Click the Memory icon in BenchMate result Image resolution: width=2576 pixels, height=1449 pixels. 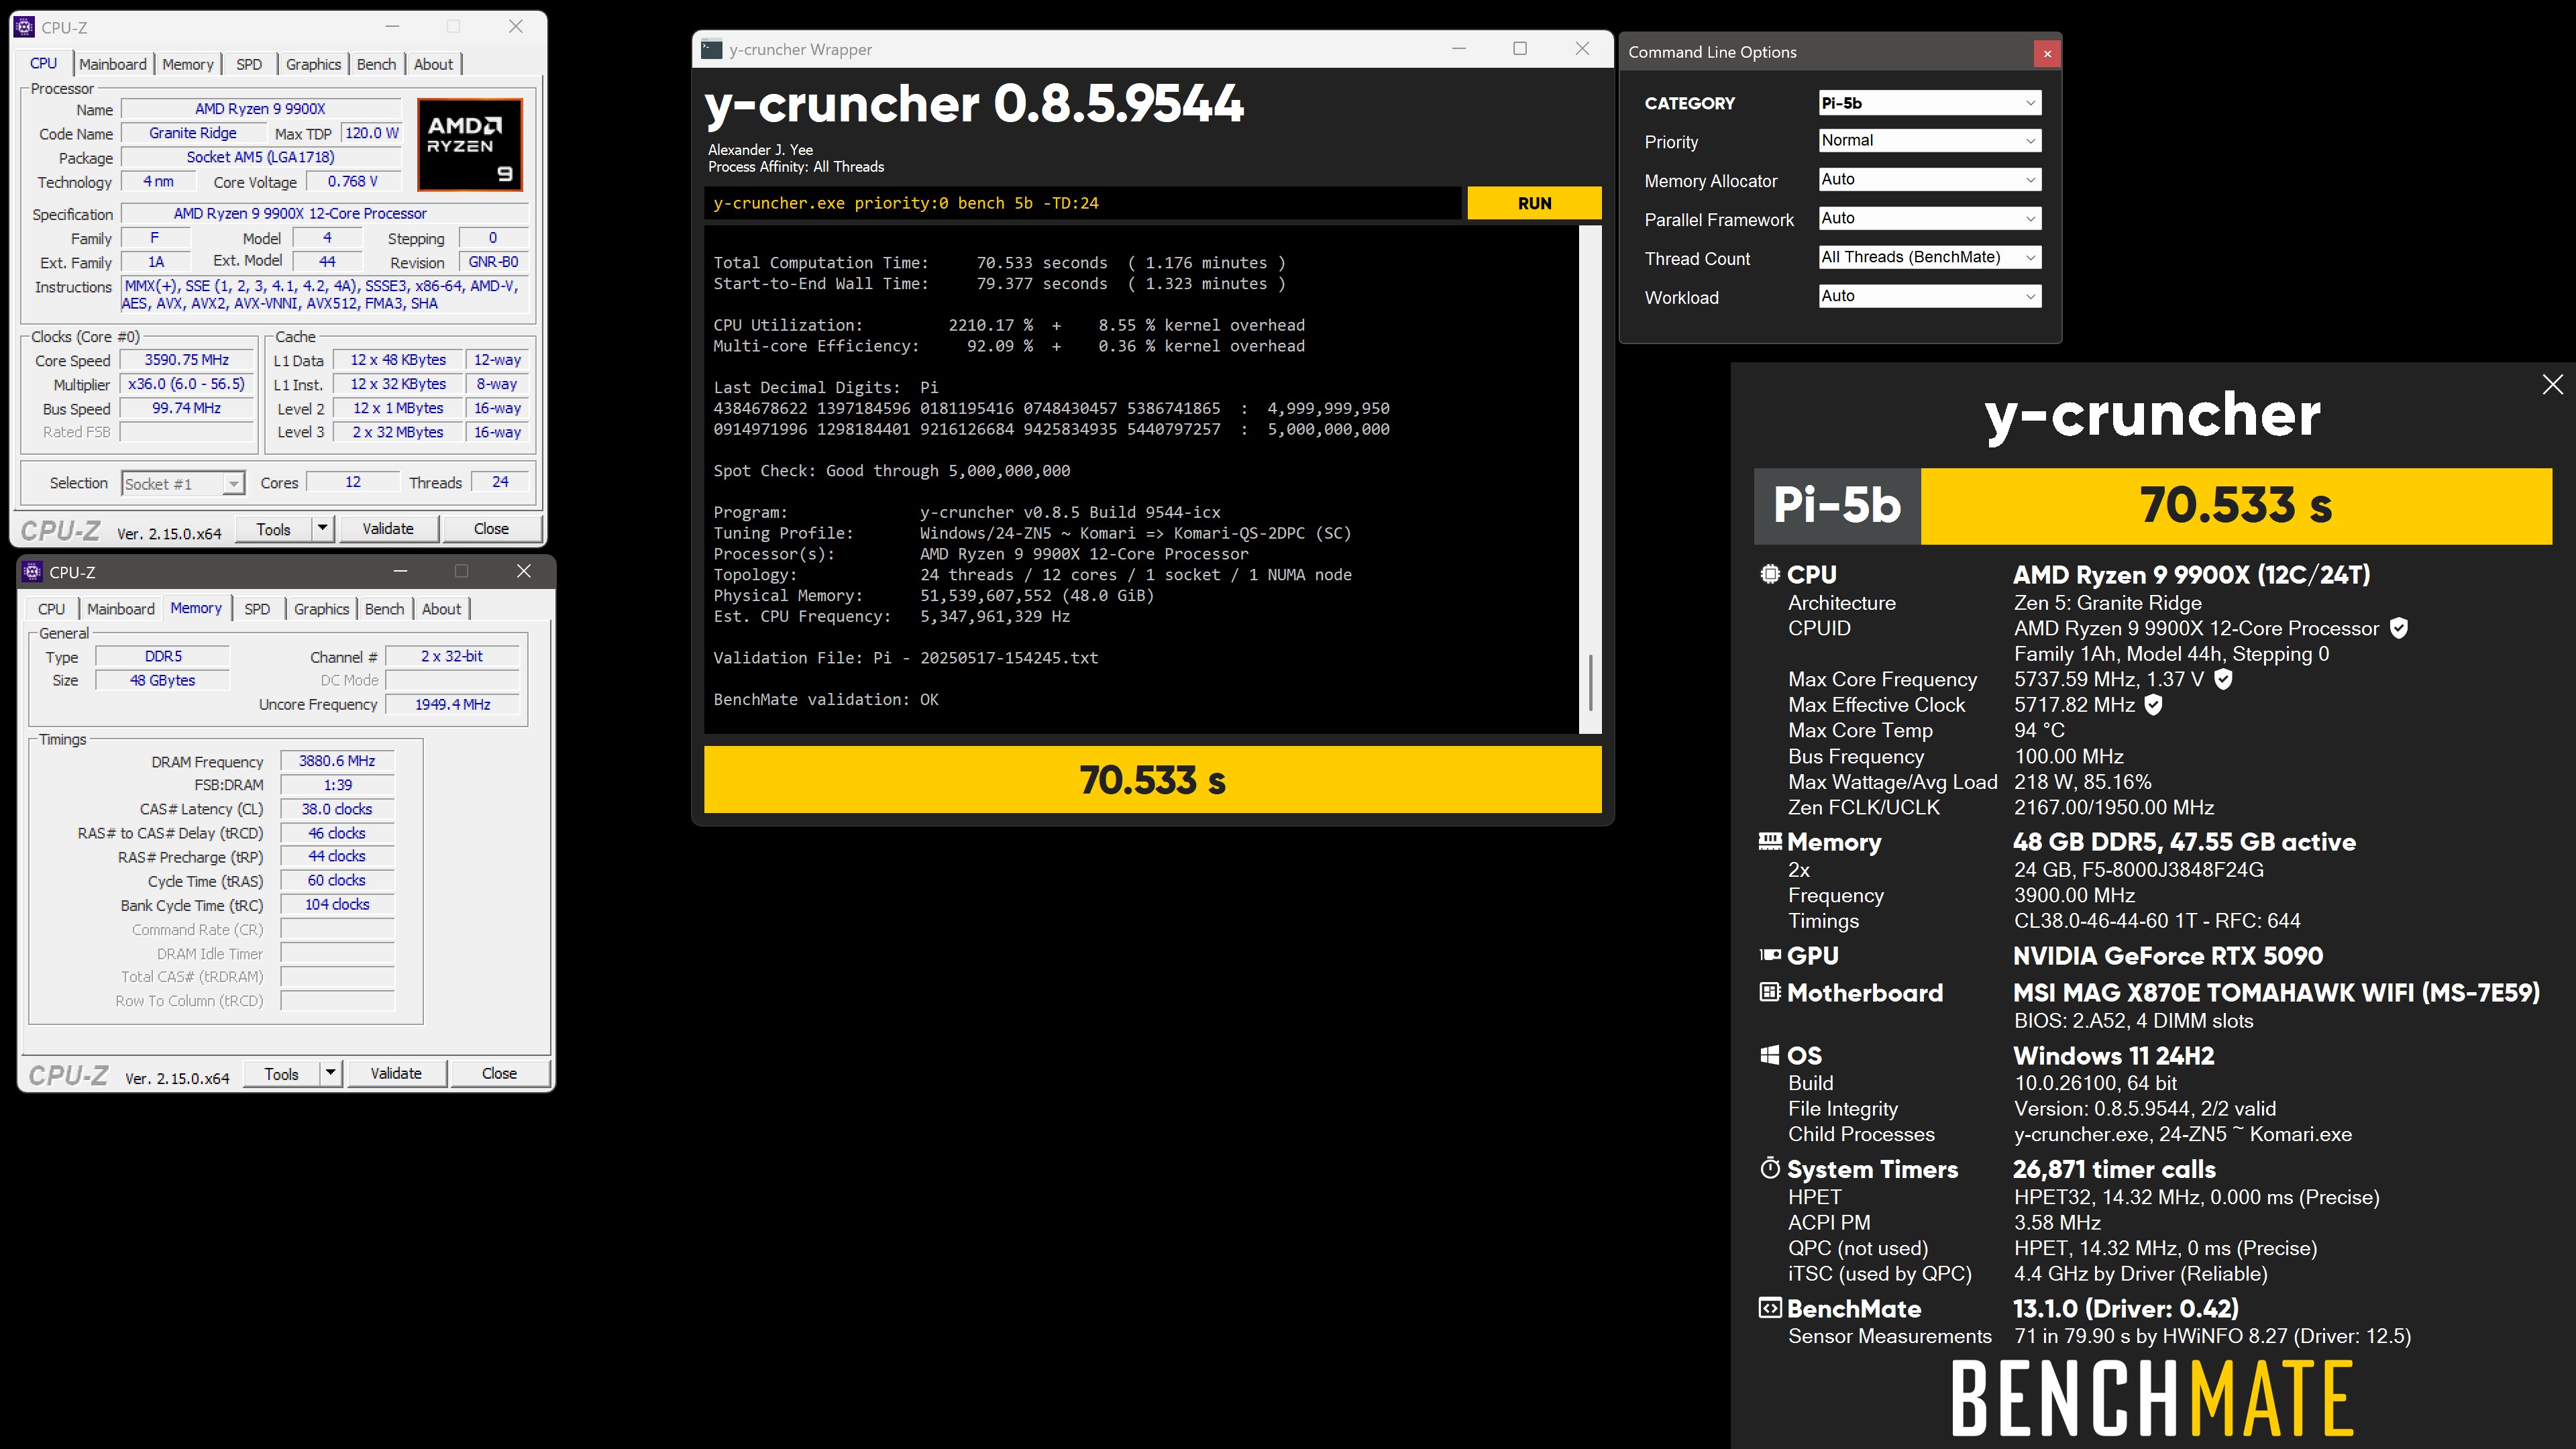click(x=1770, y=841)
